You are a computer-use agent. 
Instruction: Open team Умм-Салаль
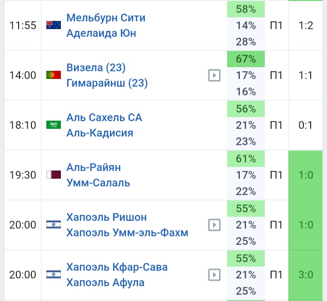tap(98, 183)
